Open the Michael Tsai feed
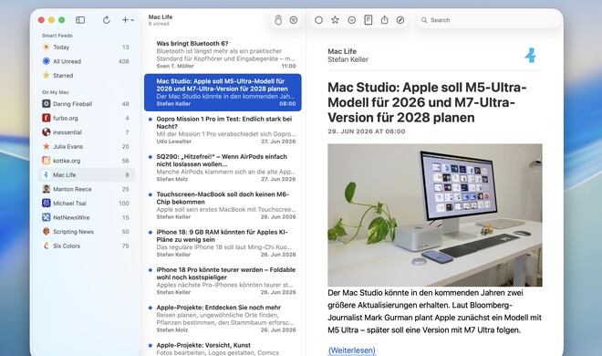The image size is (602, 356). [x=87, y=204]
